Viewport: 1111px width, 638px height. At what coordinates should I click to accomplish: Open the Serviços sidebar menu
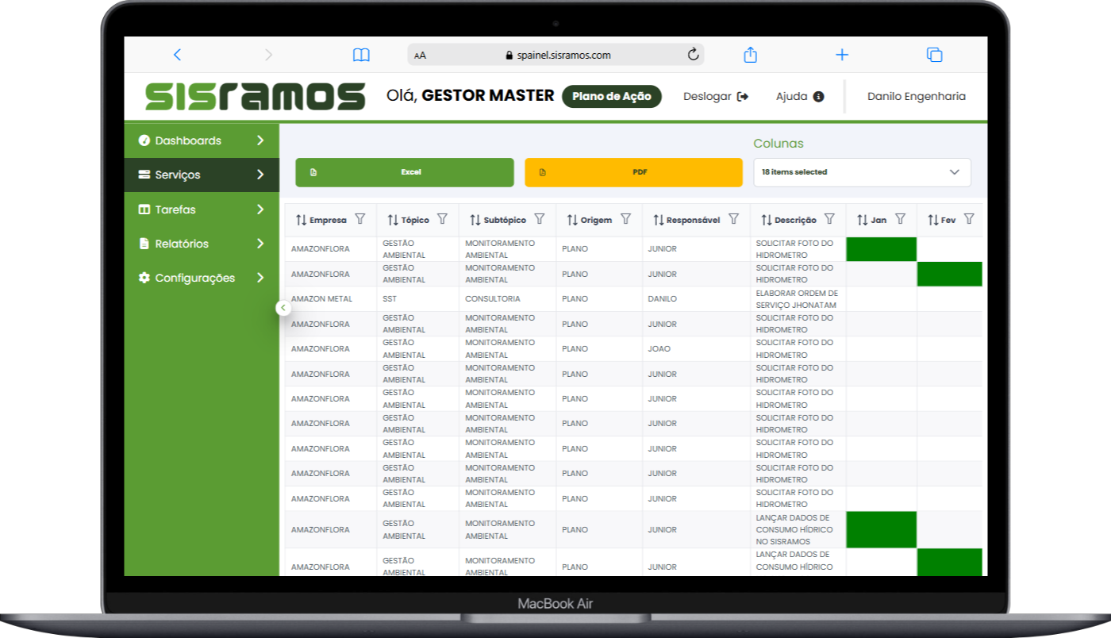tap(202, 175)
